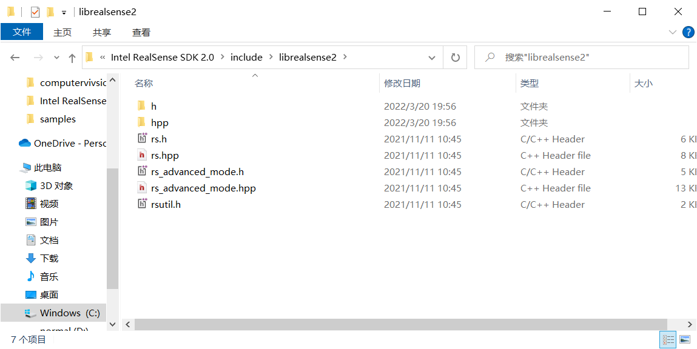697x349 pixels.
Task: Toggle sort order by clicking the 名称 header
Action: (x=144, y=83)
